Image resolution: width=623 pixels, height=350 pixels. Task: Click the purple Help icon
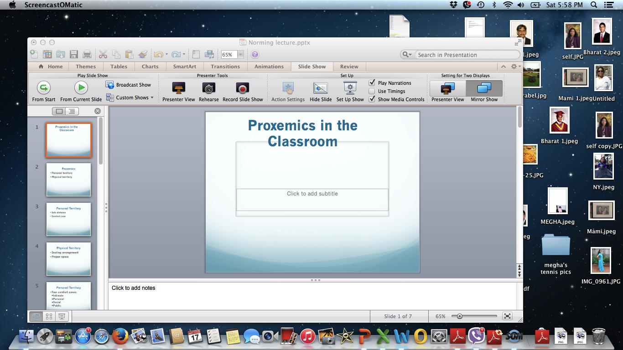click(x=254, y=54)
